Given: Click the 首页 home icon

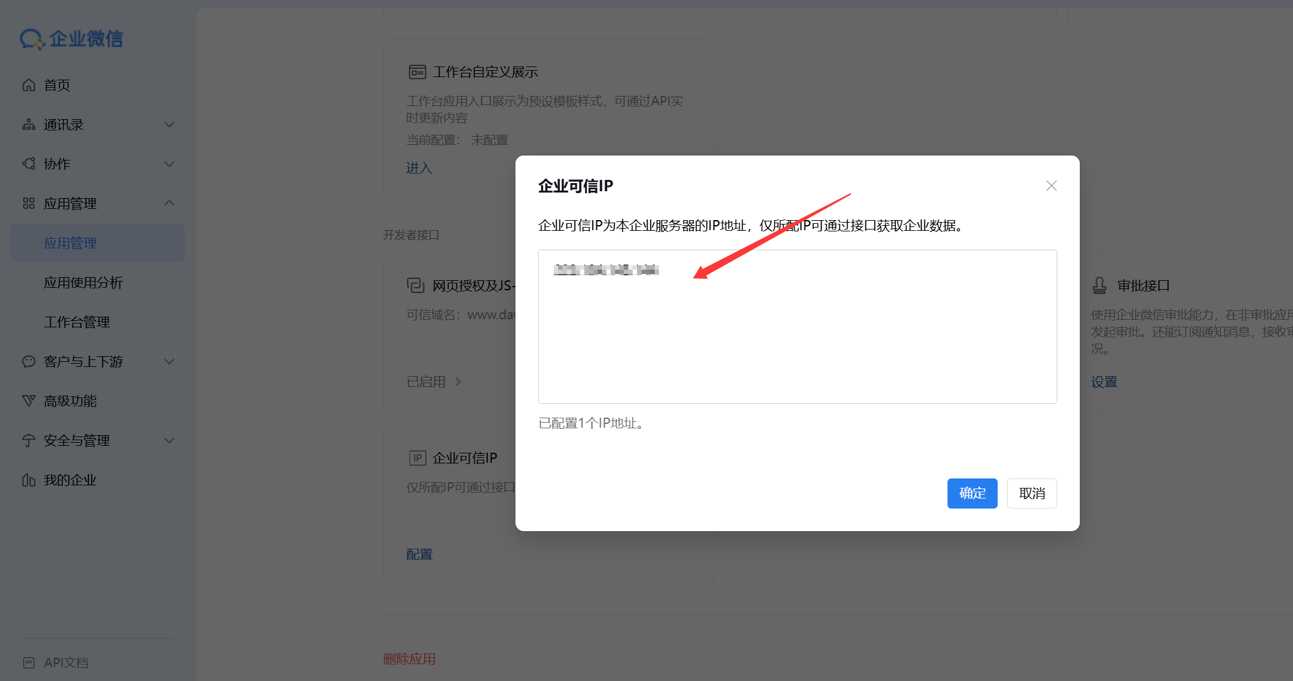Looking at the screenshot, I should [29, 85].
